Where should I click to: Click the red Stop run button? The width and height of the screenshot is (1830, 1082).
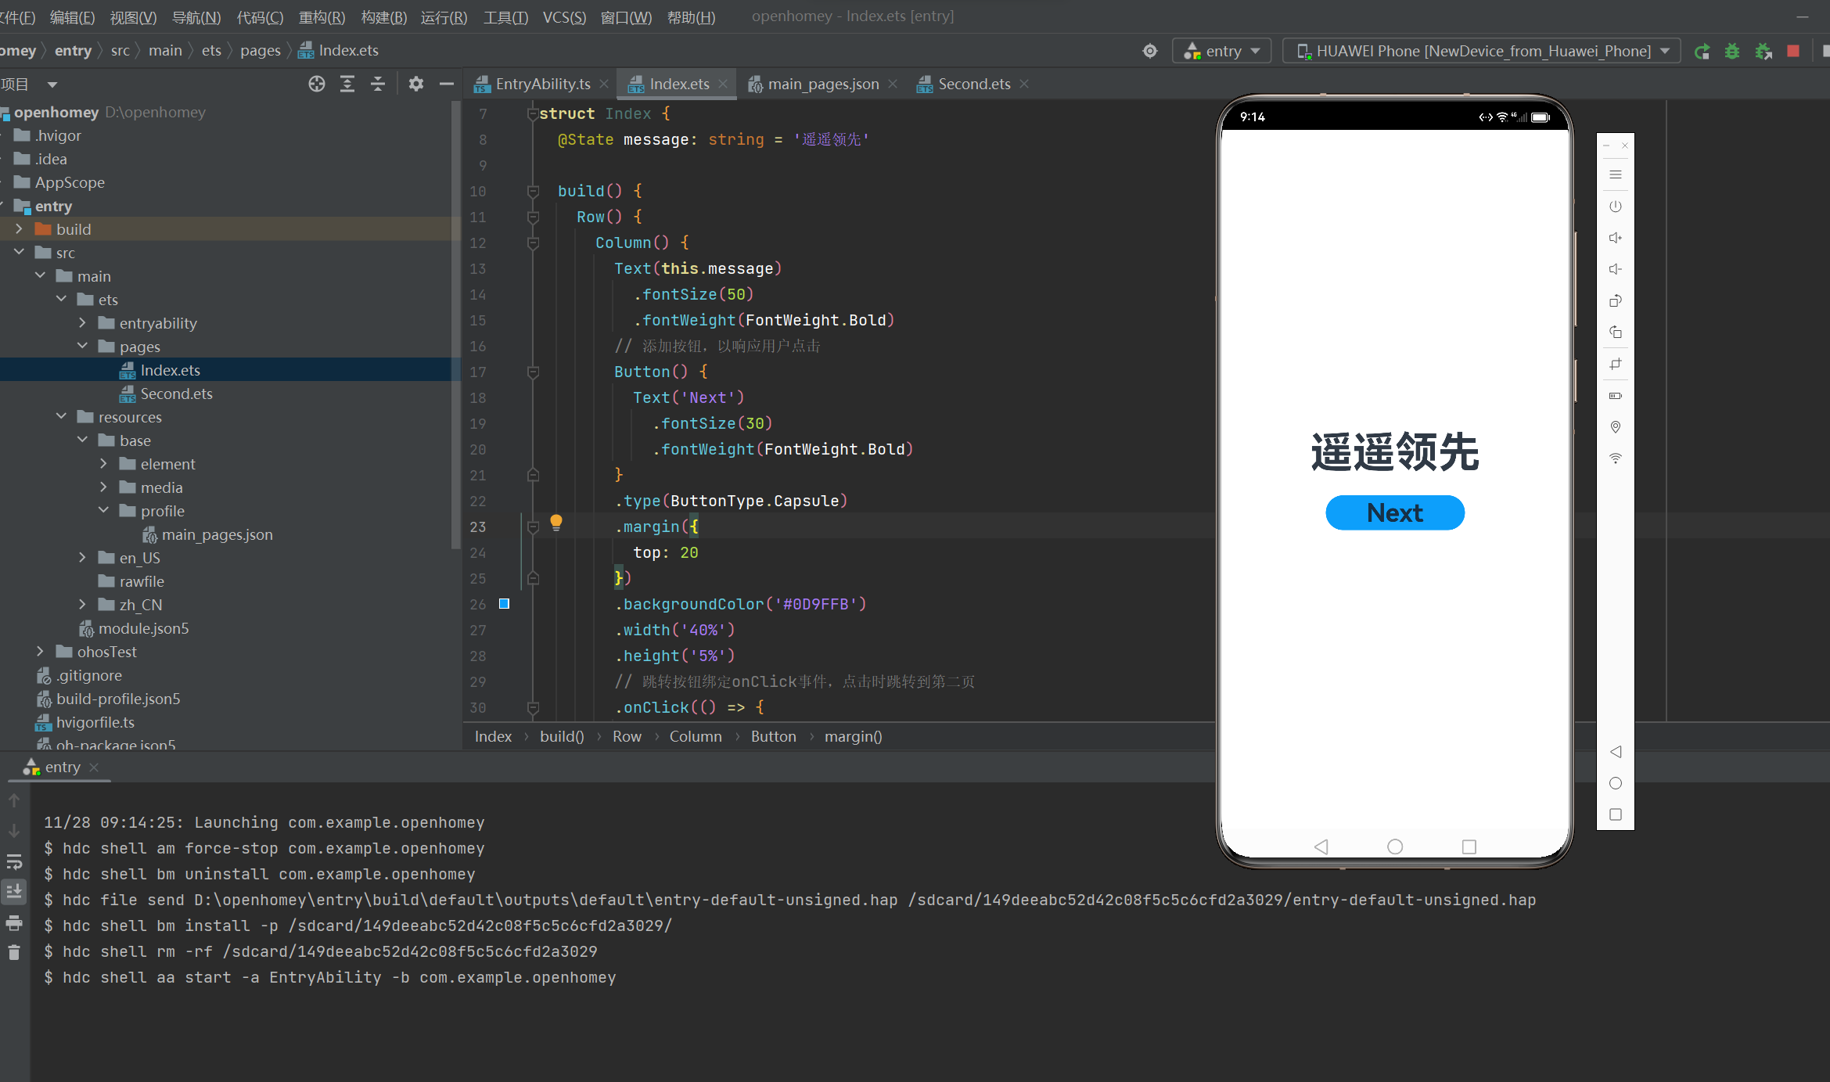1793,52
